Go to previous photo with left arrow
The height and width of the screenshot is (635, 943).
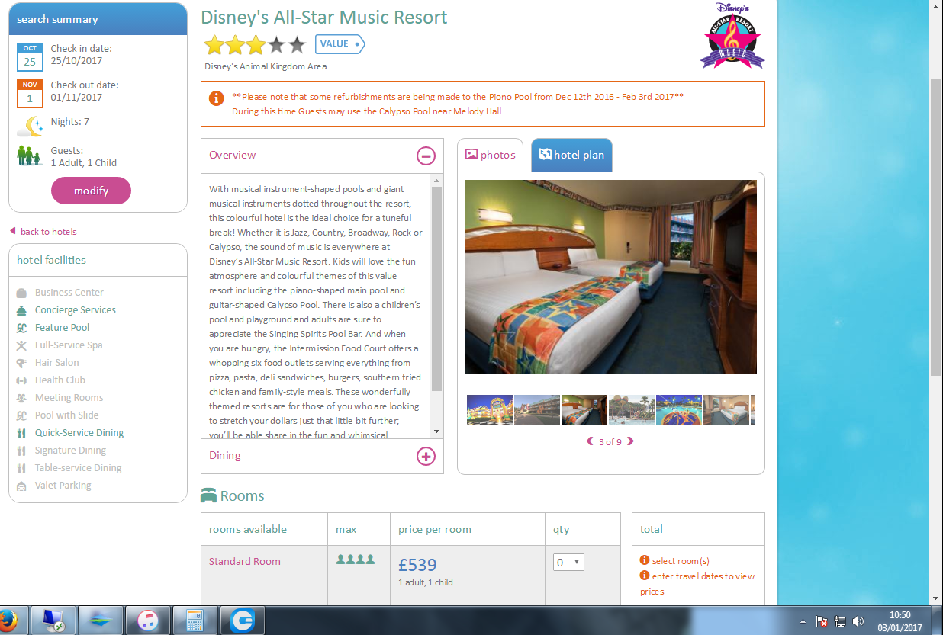point(590,441)
